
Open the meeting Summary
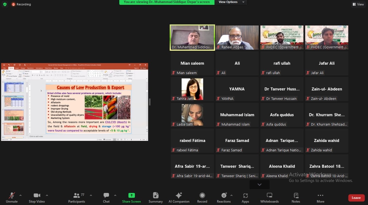coord(156,197)
